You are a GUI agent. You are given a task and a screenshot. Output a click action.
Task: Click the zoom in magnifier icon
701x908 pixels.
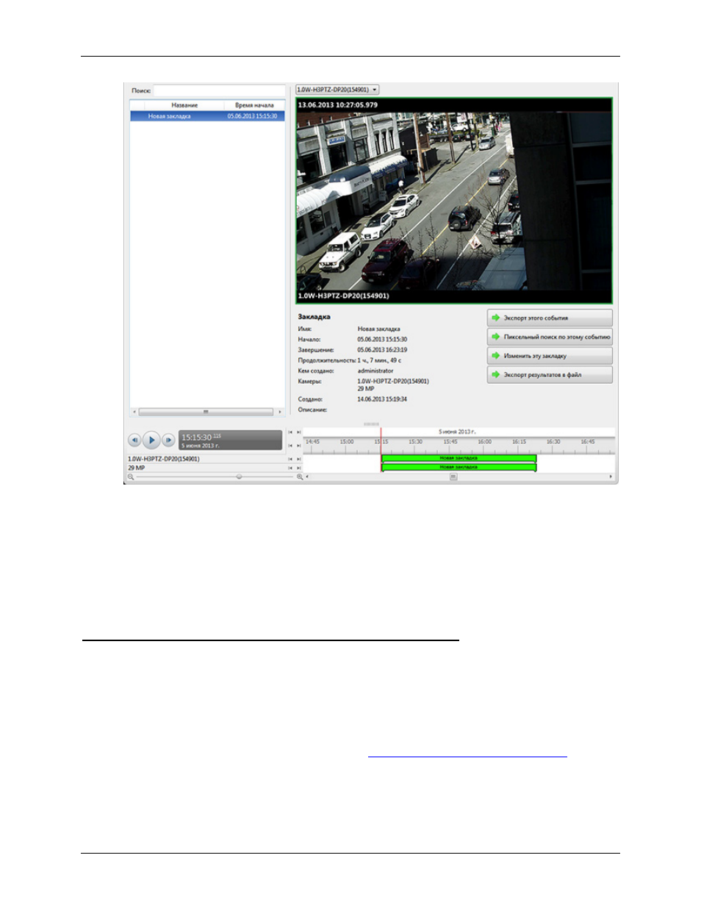tap(300, 477)
